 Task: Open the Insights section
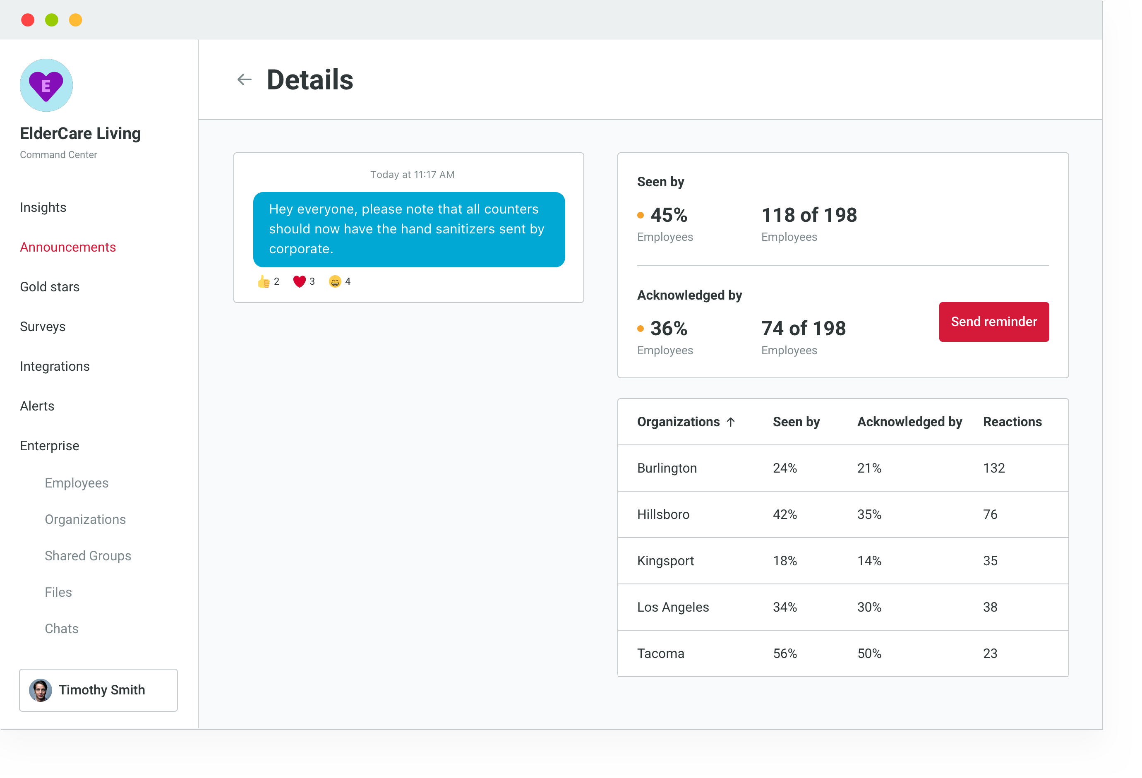coord(43,207)
